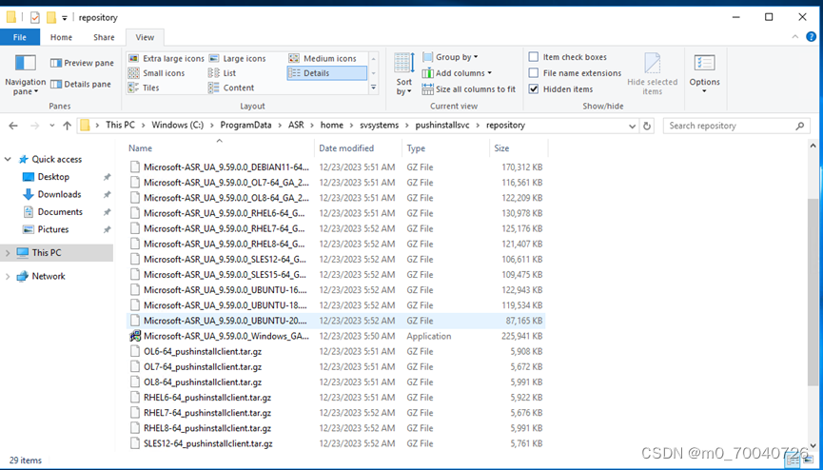Collapse the ribbon with chevron
The height and width of the screenshot is (470, 823).
pyautogui.click(x=795, y=37)
